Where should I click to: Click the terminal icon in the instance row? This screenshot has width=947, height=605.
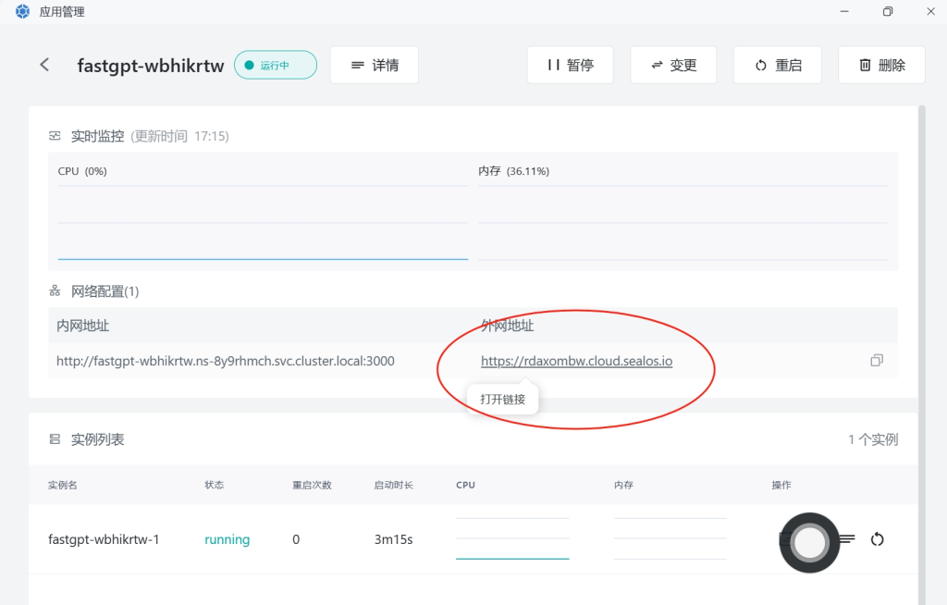[786, 539]
